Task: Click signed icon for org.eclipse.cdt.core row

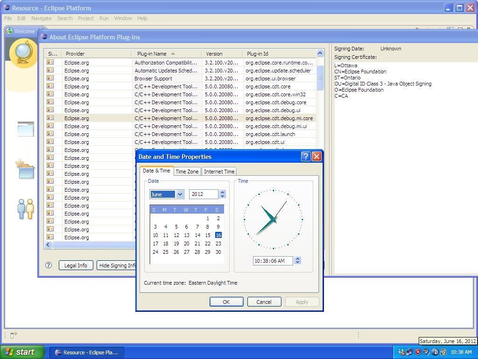Action: click(50, 86)
